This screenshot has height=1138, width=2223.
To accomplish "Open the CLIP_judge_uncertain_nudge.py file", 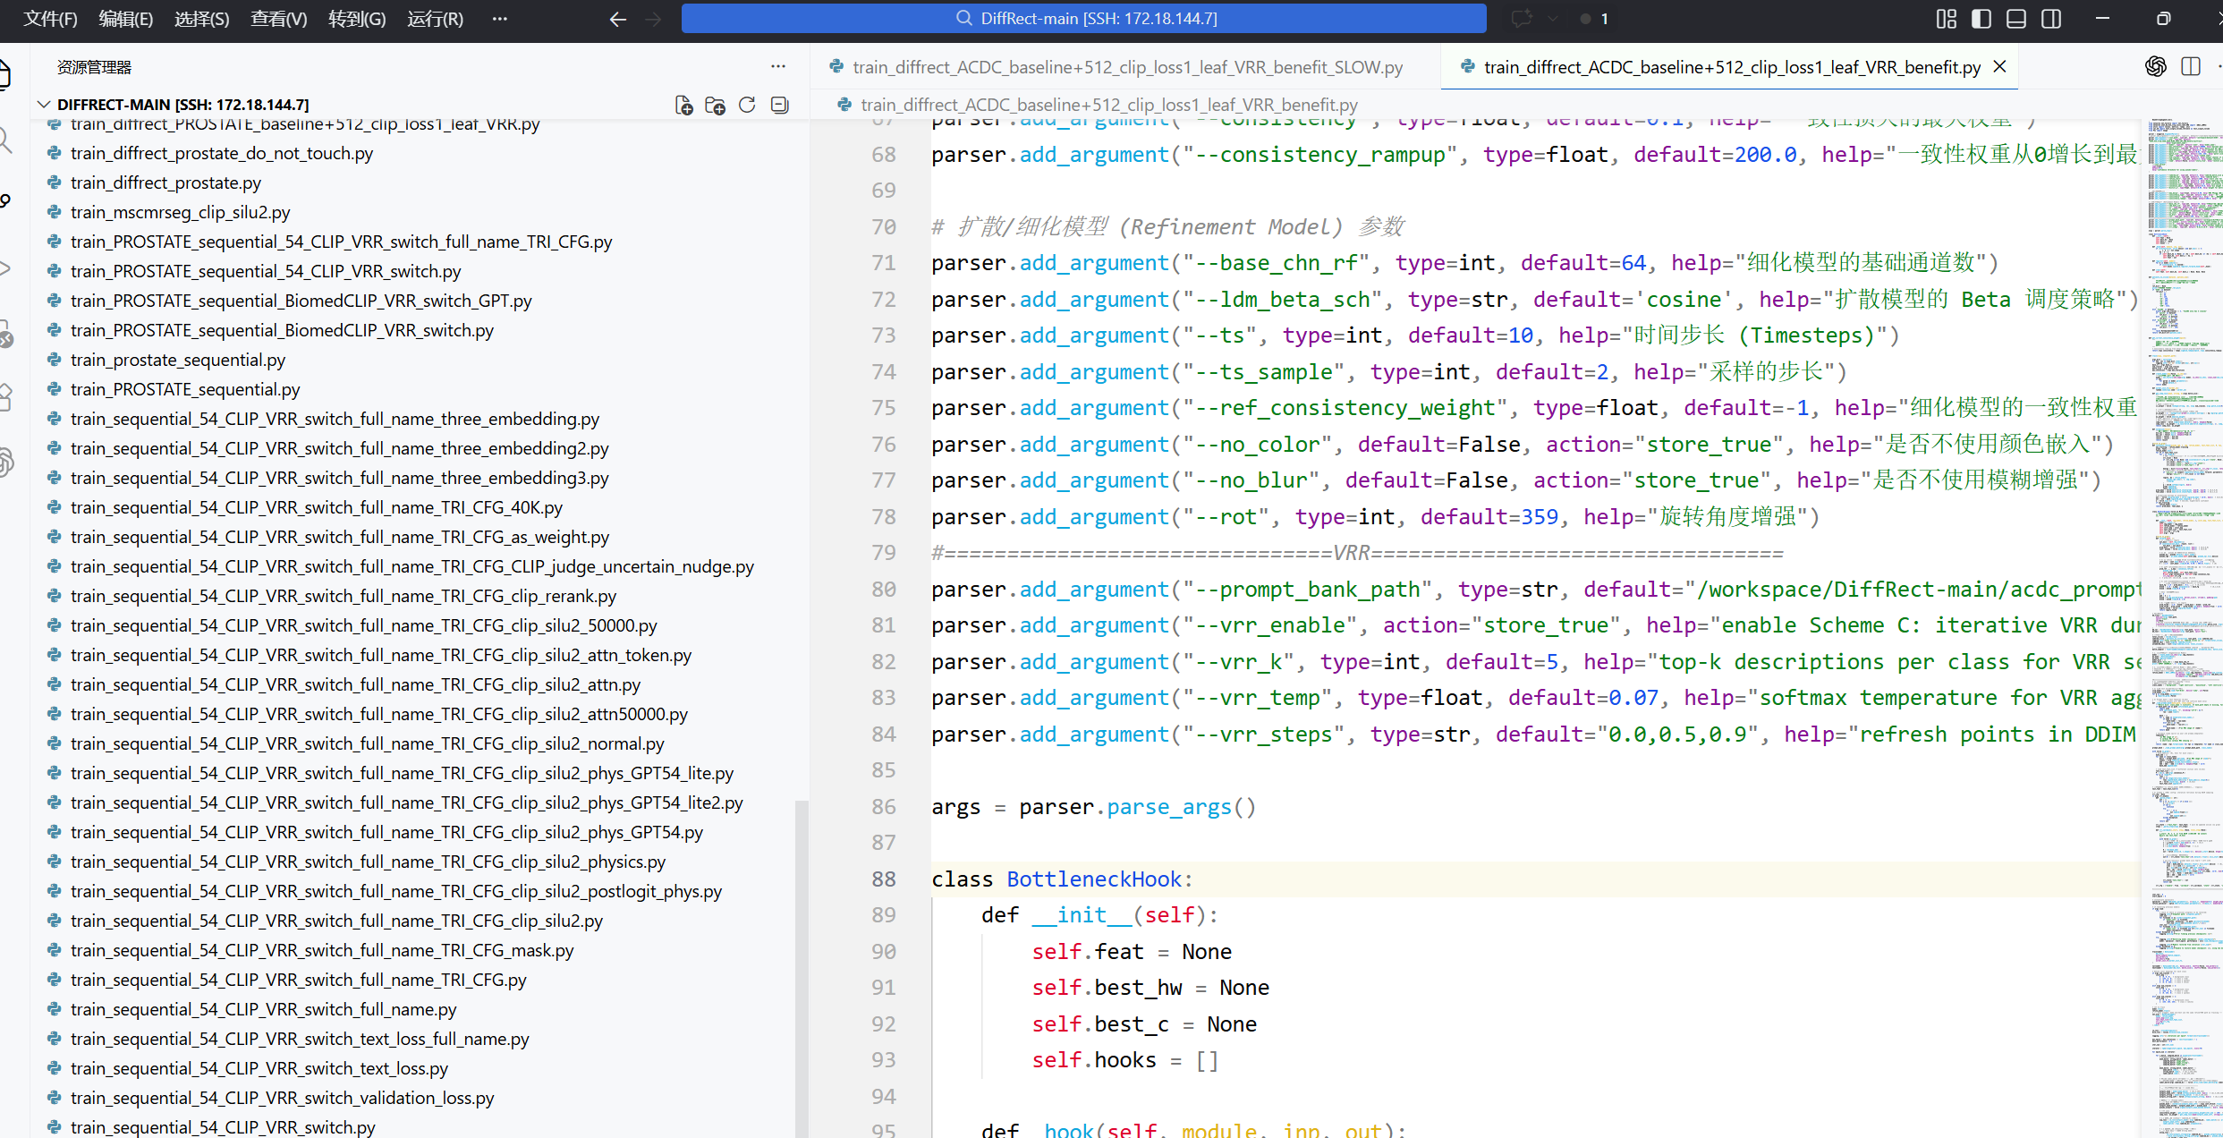I will click(412, 566).
